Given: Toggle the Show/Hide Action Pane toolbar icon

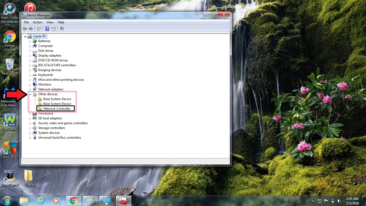Looking at the screenshot, I should [x=54, y=29].
